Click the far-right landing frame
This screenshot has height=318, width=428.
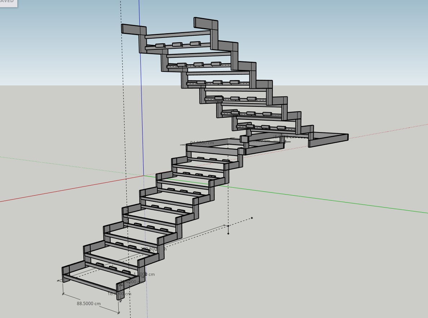tap(328, 140)
